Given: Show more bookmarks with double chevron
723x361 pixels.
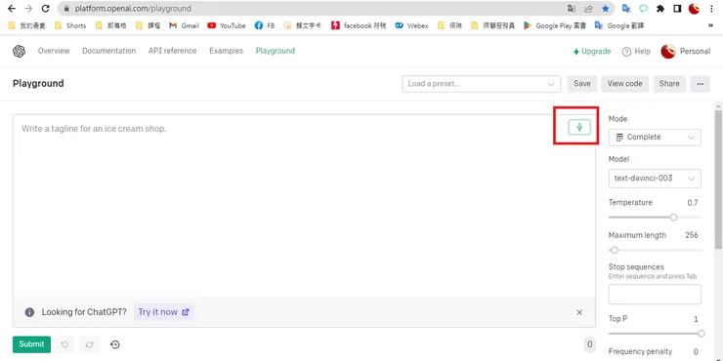Looking at the screenshot, I should tap(710, 25).
